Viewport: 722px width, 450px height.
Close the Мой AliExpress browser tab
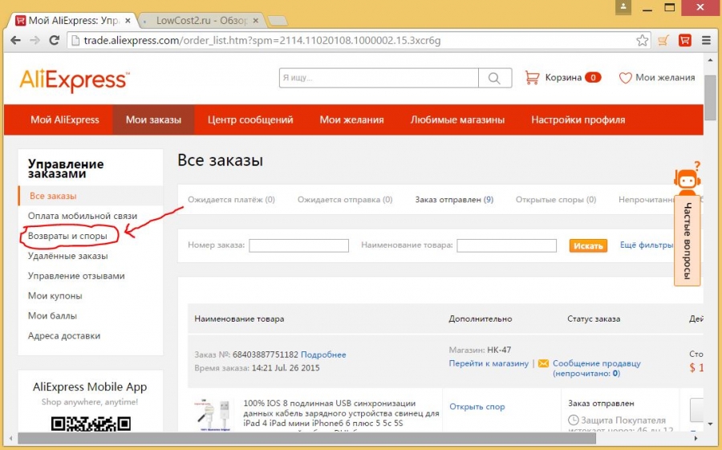pos(128,21)
